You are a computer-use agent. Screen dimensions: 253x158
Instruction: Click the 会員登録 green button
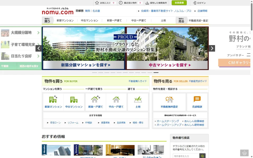tap(179, 3)
